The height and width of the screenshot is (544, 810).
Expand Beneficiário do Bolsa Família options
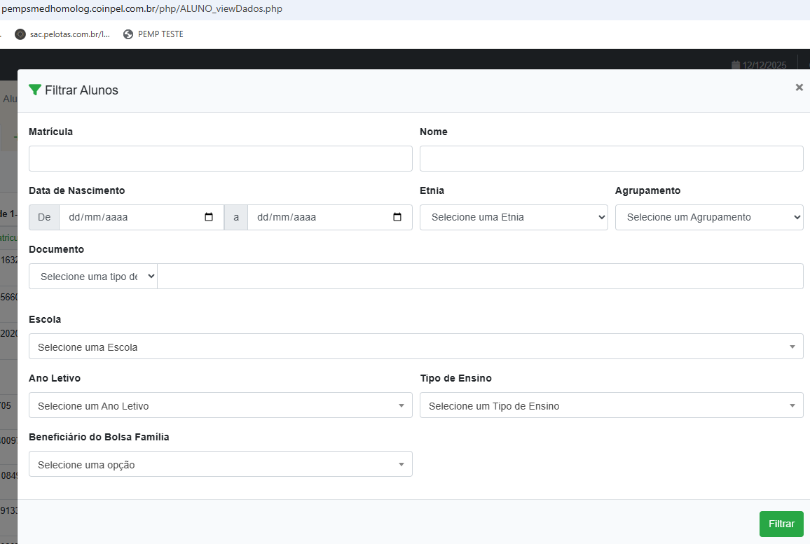click(x=220, y=464)
